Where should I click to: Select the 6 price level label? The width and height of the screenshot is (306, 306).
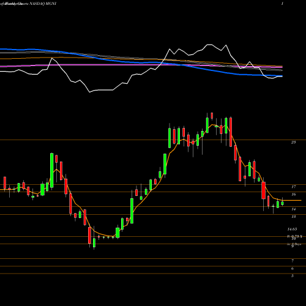[x=293, y=269]
